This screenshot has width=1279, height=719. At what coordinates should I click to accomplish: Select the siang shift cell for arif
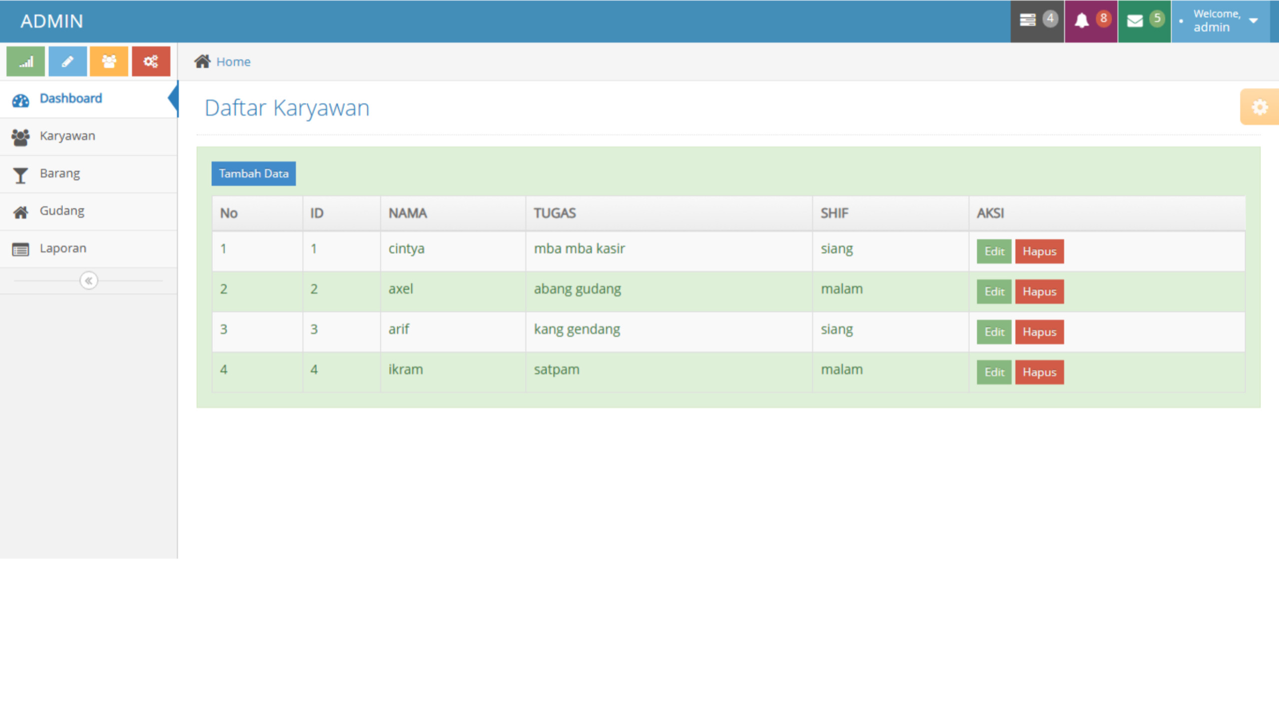tap(891, 332)
